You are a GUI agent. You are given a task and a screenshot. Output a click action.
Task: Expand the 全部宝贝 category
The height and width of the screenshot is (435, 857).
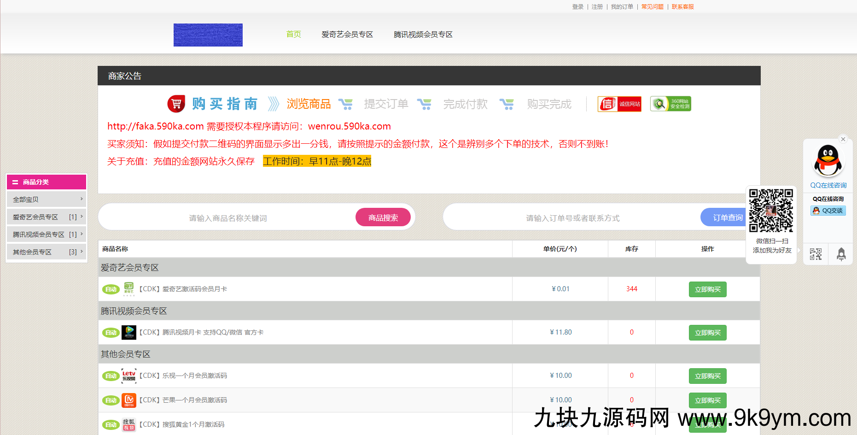[46, 200]
